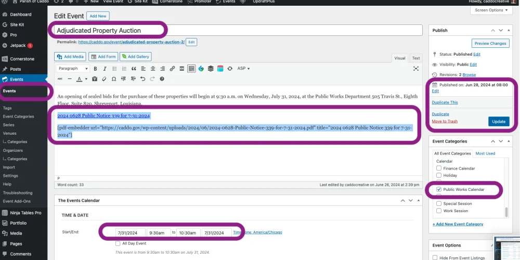This screenshot has height=260, width=520.
Task: Check the Special Session category
Action: 439,204
